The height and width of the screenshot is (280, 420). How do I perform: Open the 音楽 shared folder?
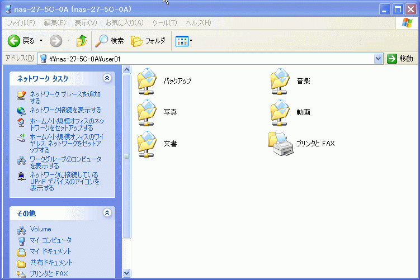pyautogui.click(x=281, y=81)
